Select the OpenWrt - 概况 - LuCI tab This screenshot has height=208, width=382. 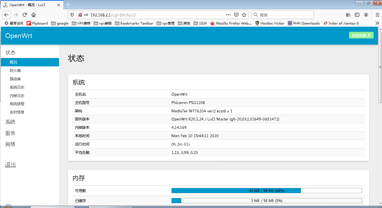pyautogui.click(x=32, y=4)
